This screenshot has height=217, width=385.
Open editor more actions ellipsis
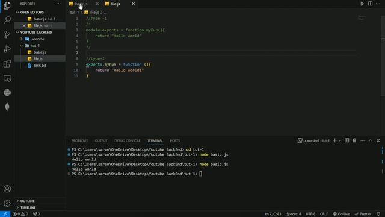(378, 4)
